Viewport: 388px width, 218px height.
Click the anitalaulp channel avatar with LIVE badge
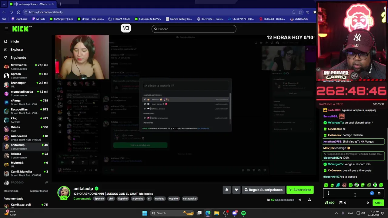point(64,193)
